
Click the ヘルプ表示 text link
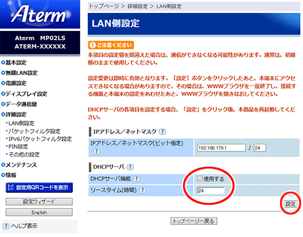click(x=24, y=226)
